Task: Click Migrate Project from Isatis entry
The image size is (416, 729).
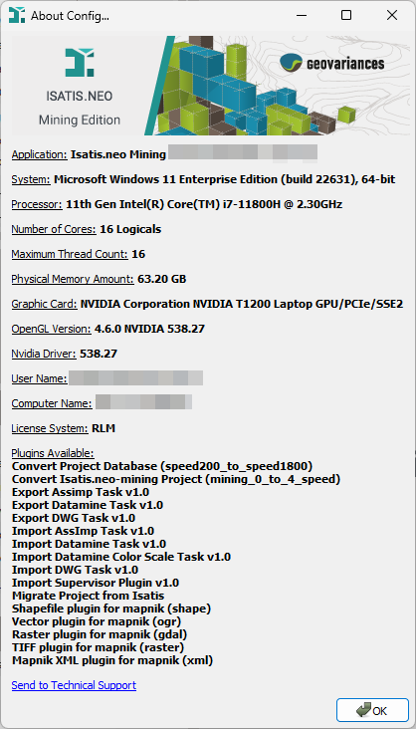Action: click(x=88, y=596)
